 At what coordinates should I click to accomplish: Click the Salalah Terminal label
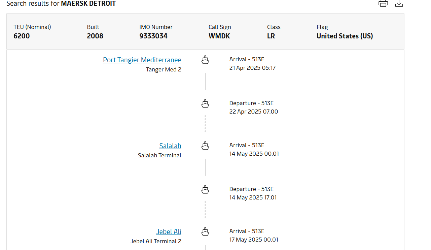(x=159, y=156)
